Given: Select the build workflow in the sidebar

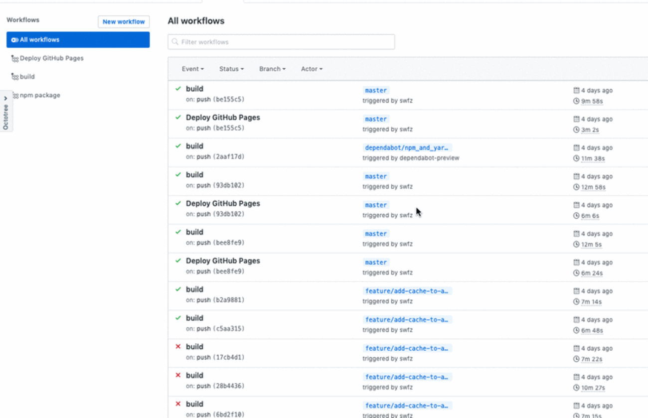Looking at the screenshot, I should tap(27, 77).
